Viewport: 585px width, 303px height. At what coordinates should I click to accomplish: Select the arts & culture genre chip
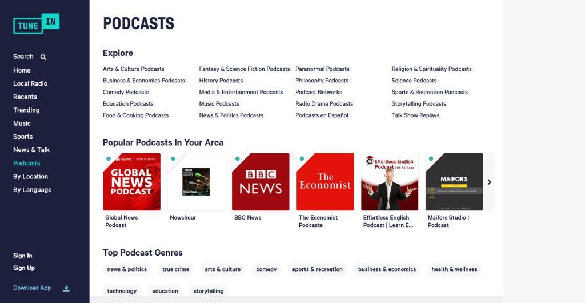click(222, 269)
